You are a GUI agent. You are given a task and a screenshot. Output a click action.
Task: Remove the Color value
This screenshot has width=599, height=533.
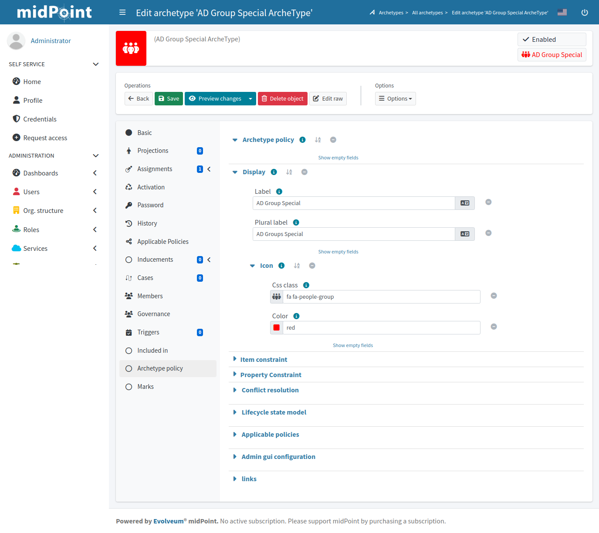coord(494,327)
